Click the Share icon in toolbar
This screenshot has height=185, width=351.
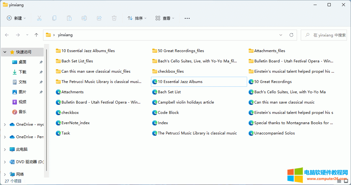coord(99,18)
